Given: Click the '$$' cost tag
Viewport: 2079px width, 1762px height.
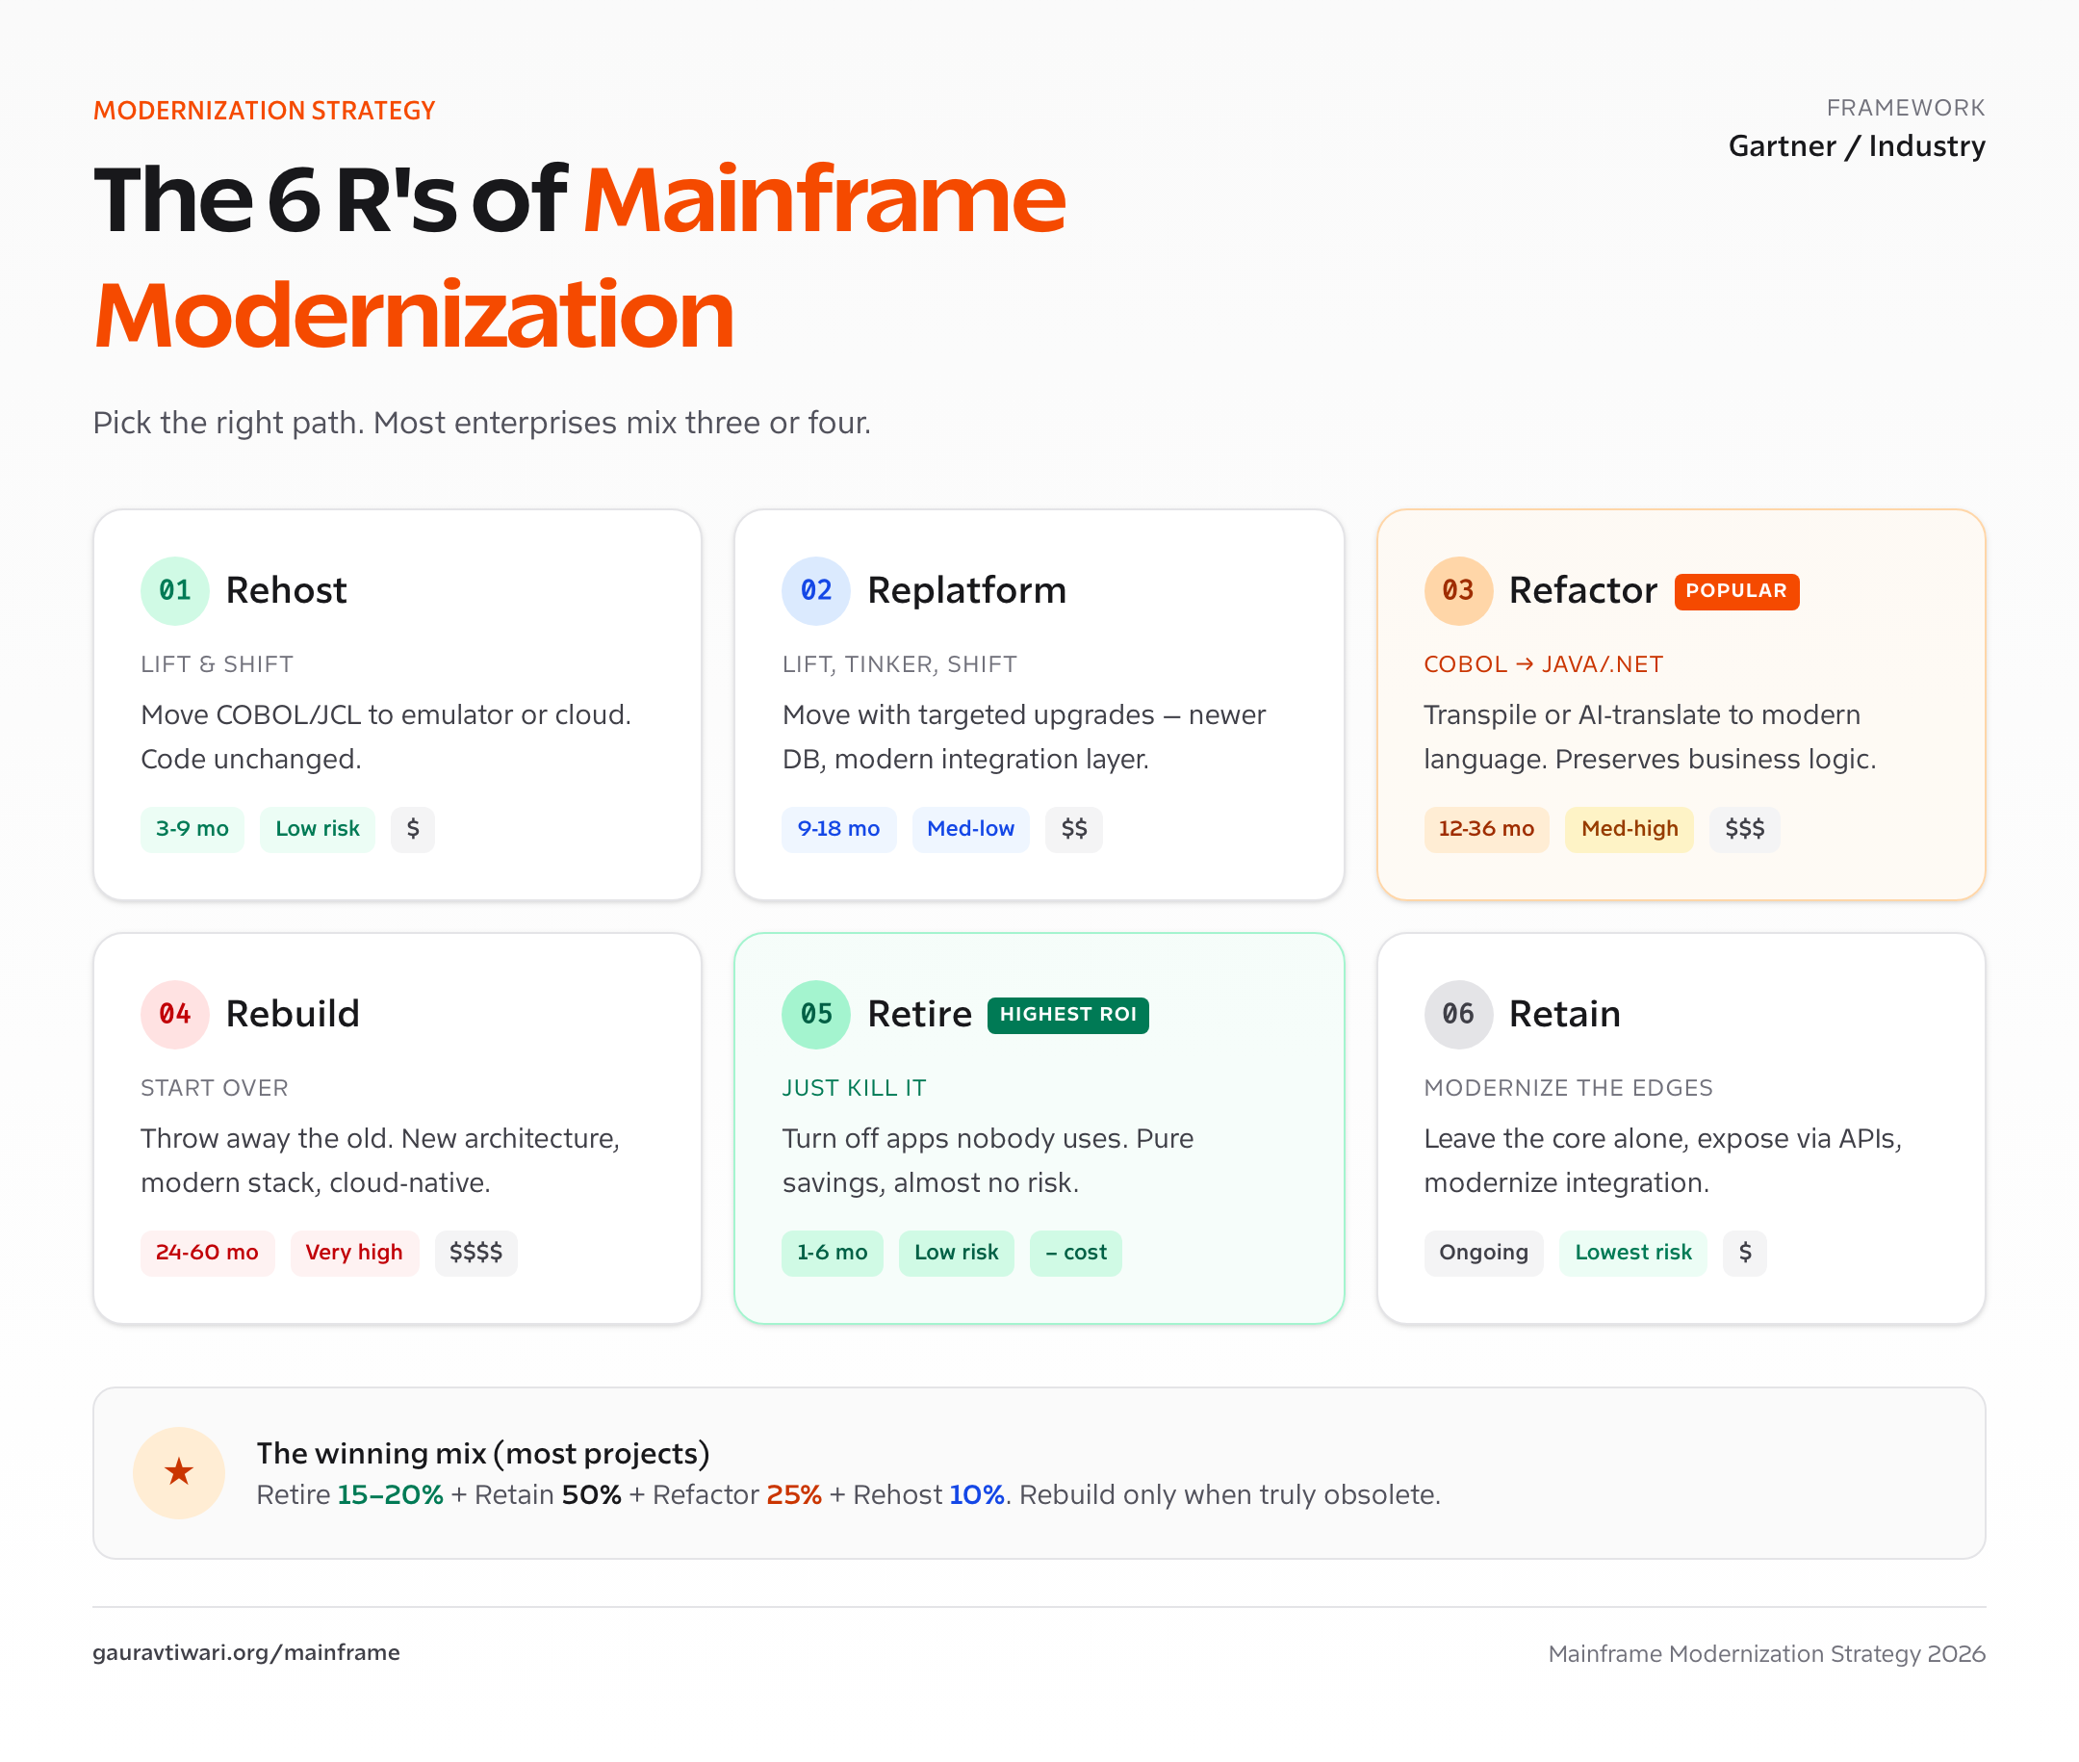Looking at the screenshot, I should pos(1074,829).
